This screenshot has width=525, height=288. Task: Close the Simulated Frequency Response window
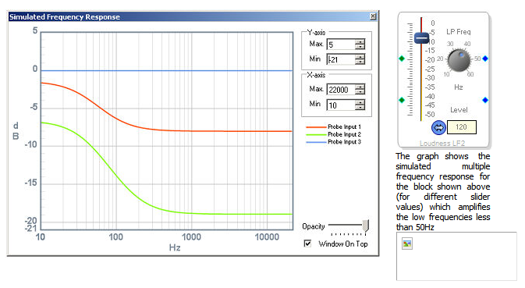click(373, 16)
